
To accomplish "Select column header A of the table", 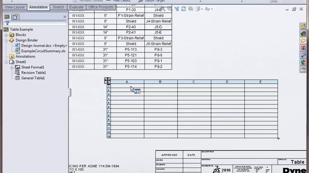I will [x=127, y=82].
